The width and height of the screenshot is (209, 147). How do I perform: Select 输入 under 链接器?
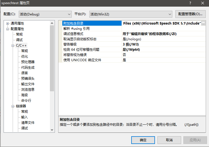(x=25, y=117)
